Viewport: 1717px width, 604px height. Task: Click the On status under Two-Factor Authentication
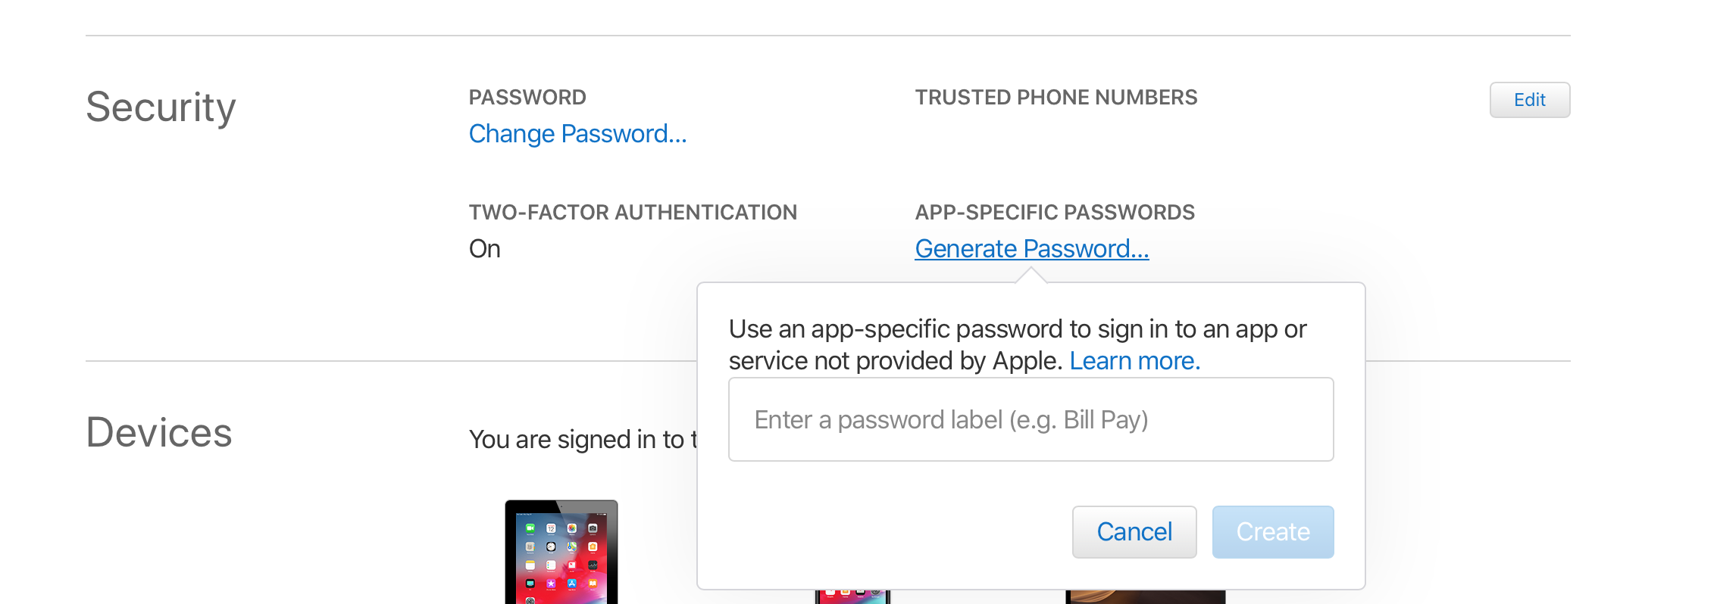[x=484, y=248]
